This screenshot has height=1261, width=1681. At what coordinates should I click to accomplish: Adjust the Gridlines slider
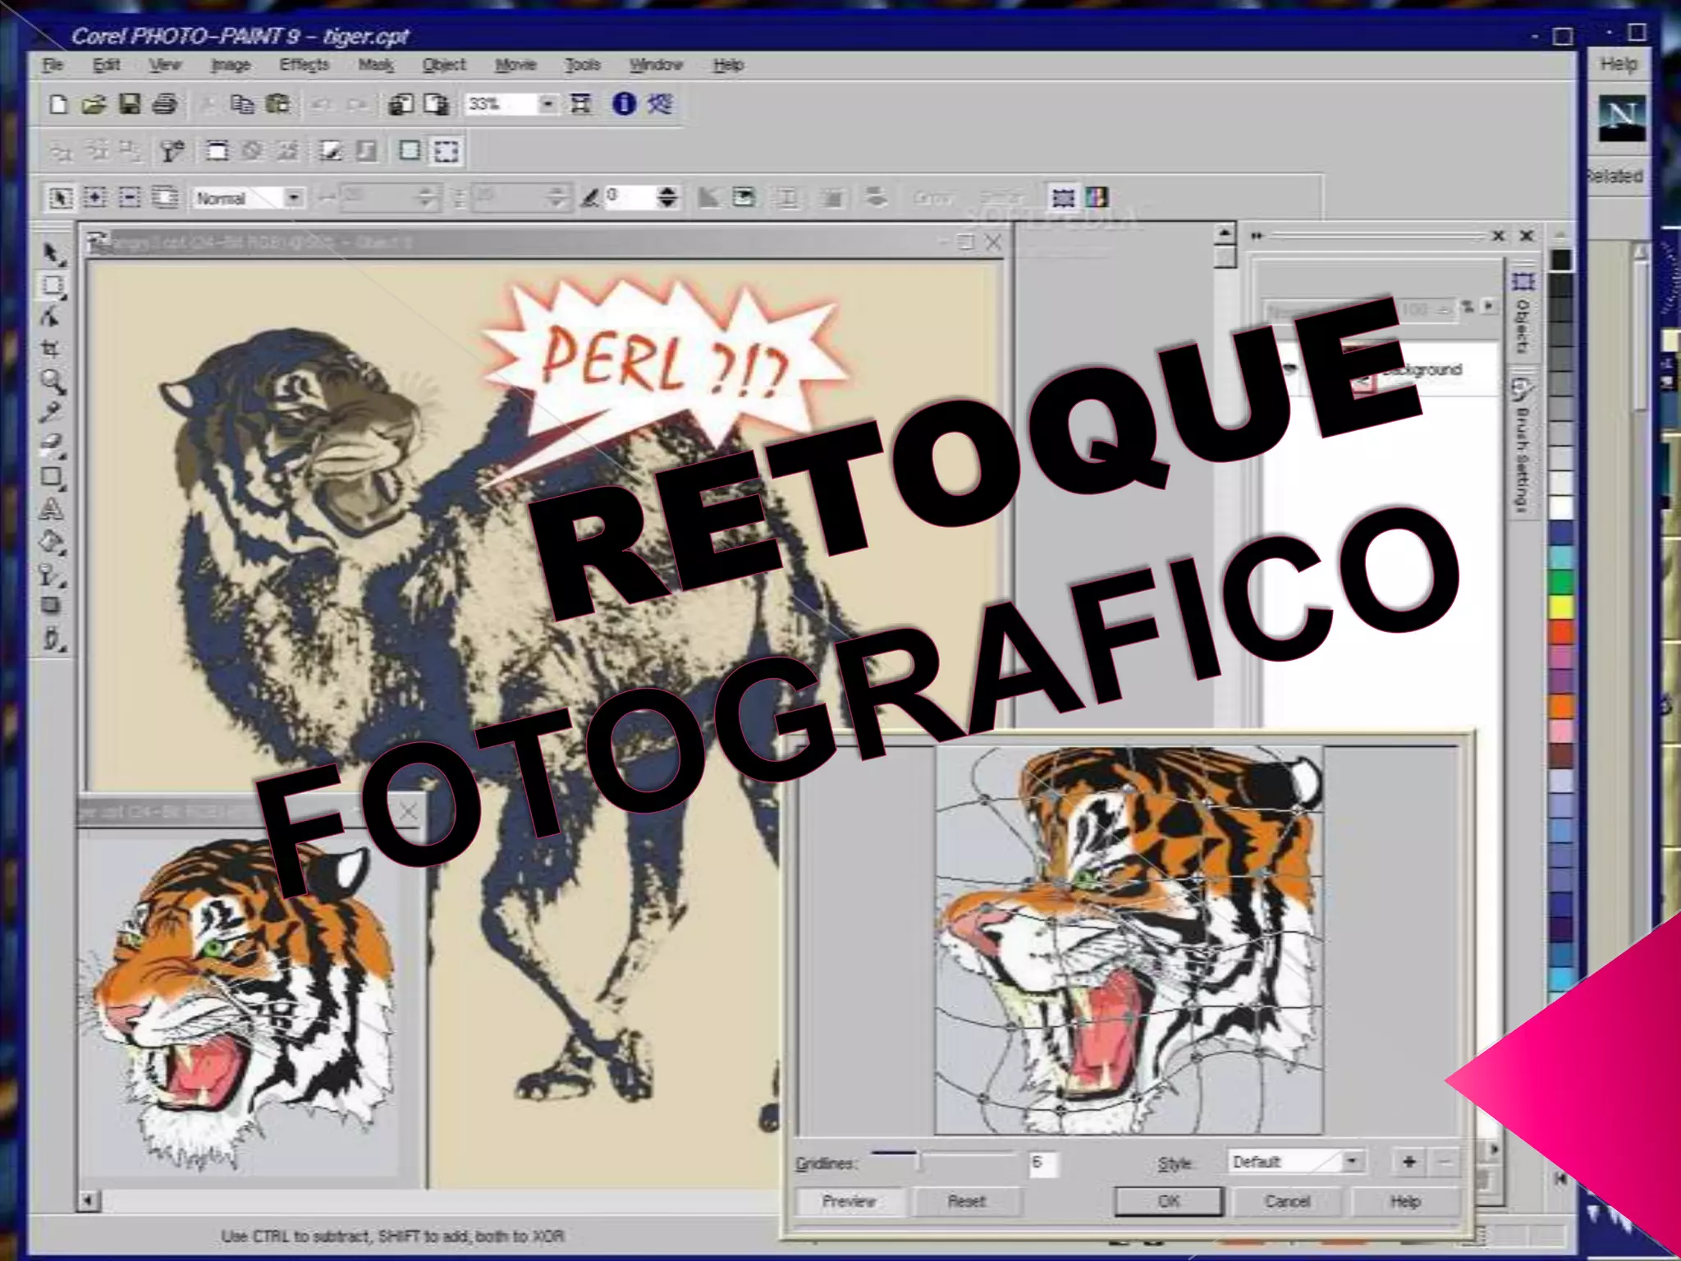point(920,1160)
